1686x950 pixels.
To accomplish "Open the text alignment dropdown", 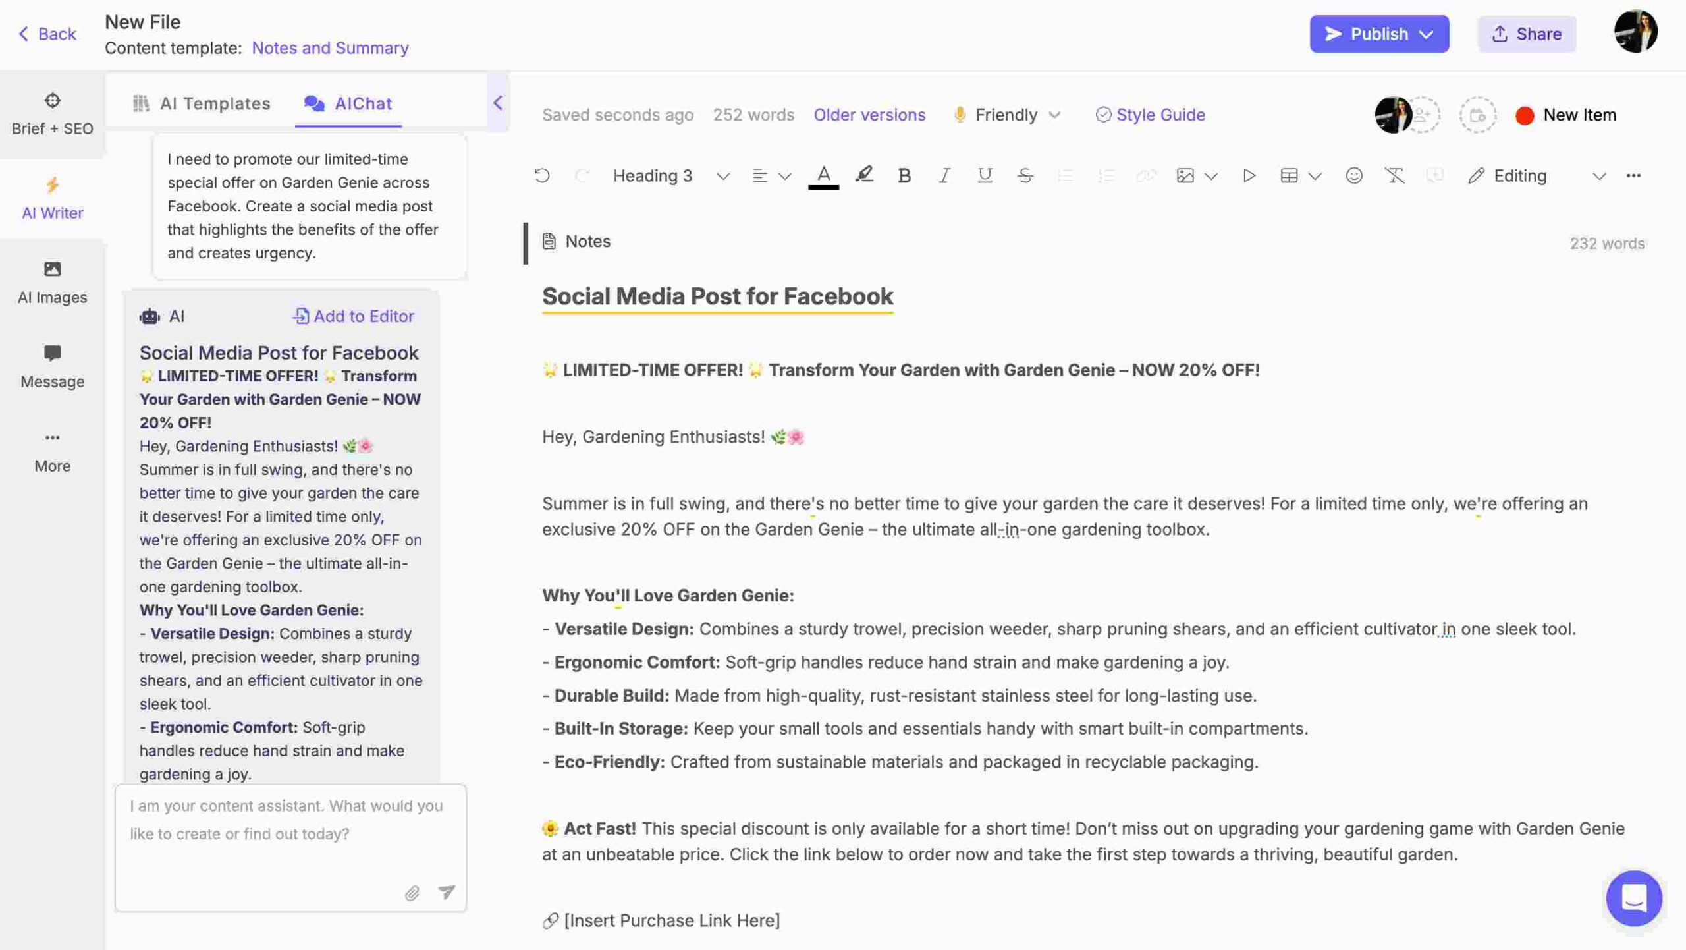I will [x=771, y=176].
